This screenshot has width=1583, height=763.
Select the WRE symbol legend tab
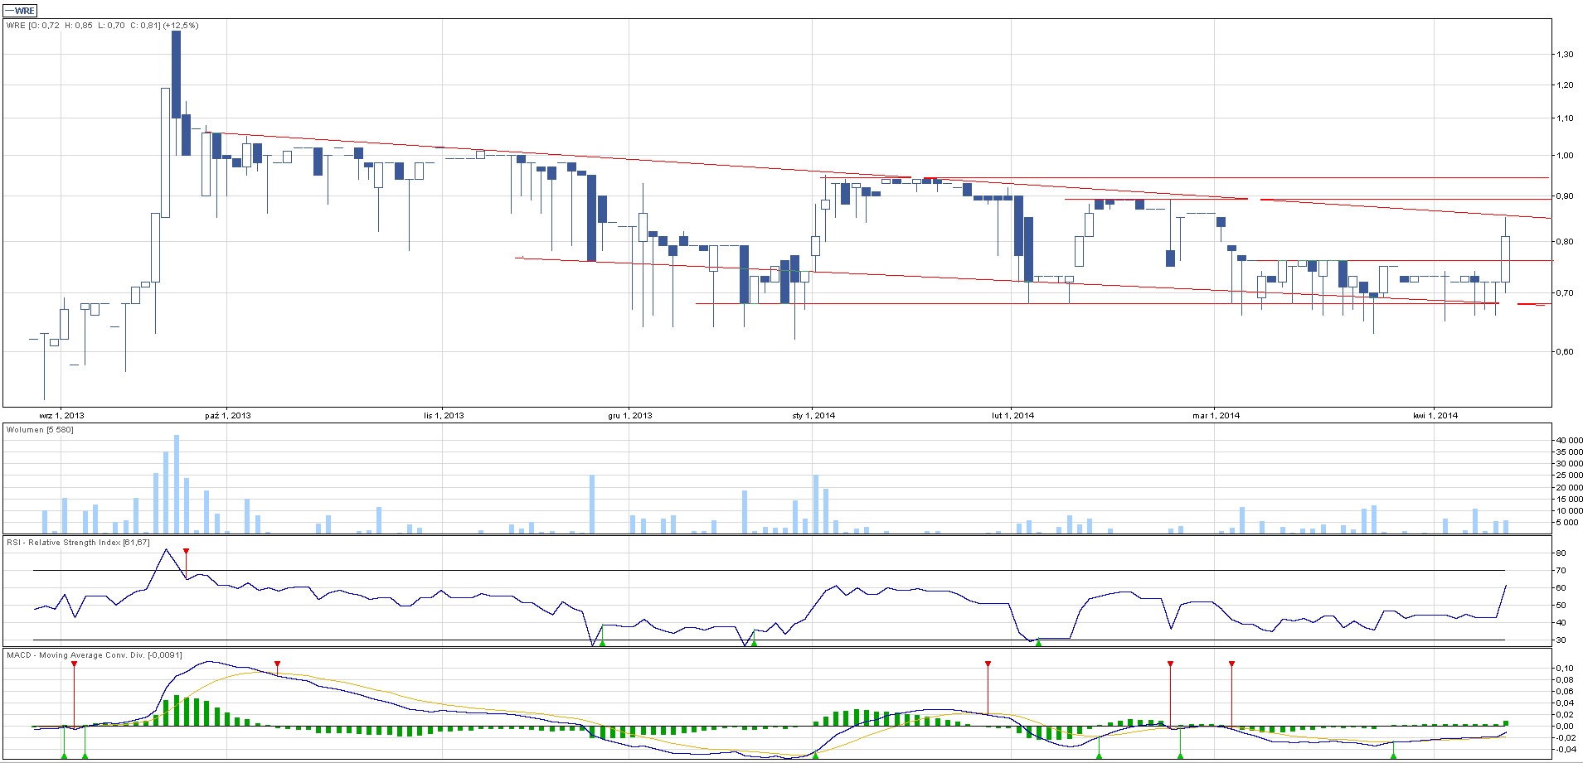21,11
